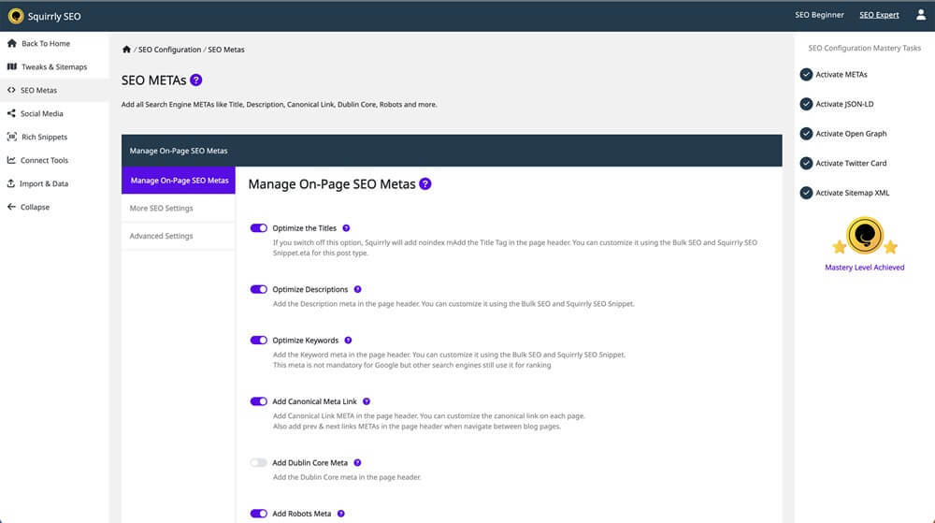935x523 pixels.
Task: Click the Connect Tools chart icon
Action: 11,160
